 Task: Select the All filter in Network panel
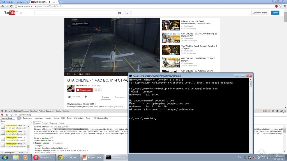(x=19, y=118)
